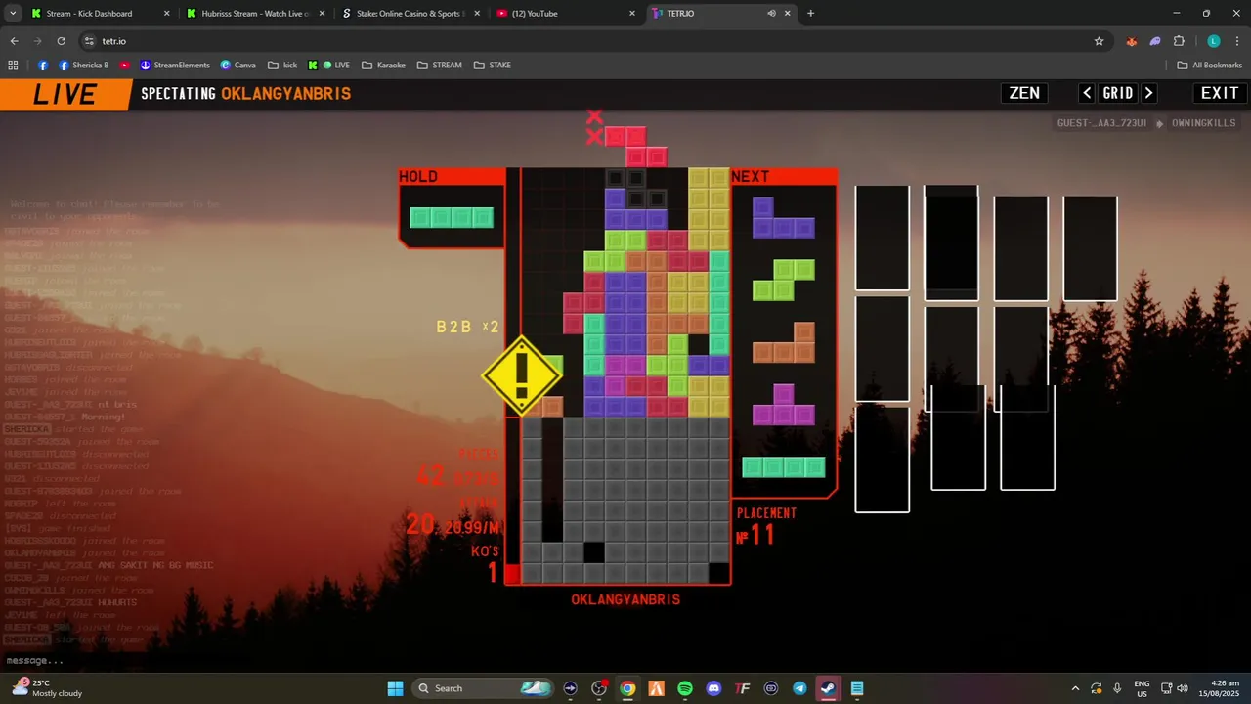Open the kick bookmarks folder
This screenshot has height=704, width=1251.
tap(282, 66)
